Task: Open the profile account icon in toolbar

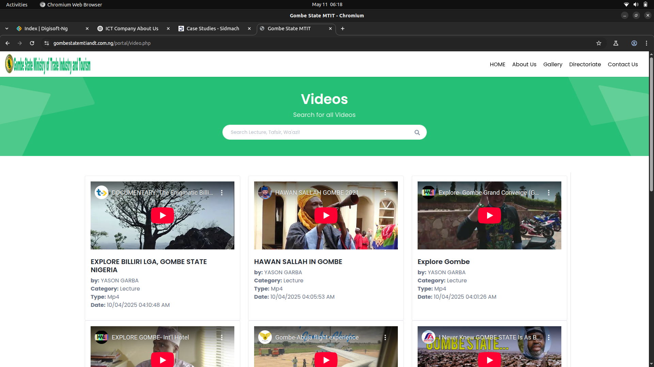Action: coord(634,43)
